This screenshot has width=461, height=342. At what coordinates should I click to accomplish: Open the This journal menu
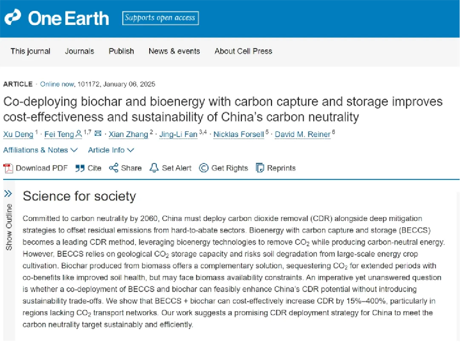click(31, 51)
